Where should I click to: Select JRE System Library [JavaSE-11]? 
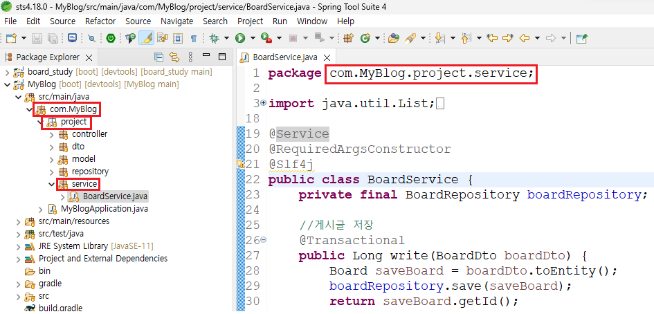[96, 246]
